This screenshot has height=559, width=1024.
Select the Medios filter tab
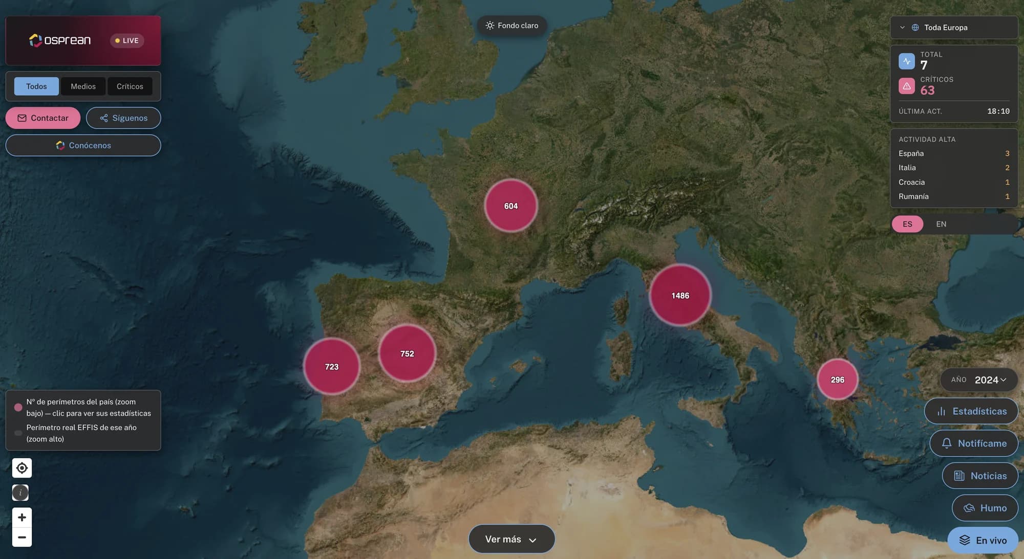point(83,86)
